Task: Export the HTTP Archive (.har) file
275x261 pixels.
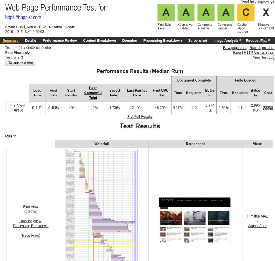Action: [x=253, y=53]
